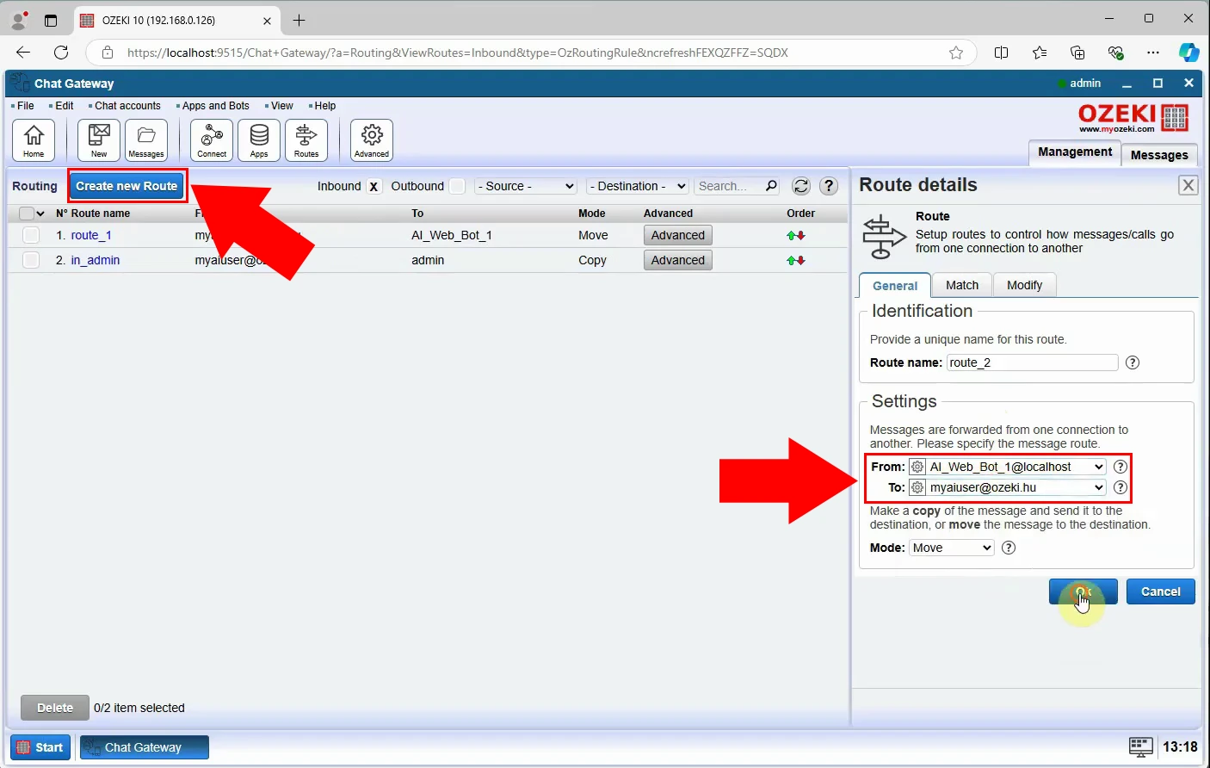Open the Apps and Bots menu
The image size is (1210, 768).
tap(215, 106)
